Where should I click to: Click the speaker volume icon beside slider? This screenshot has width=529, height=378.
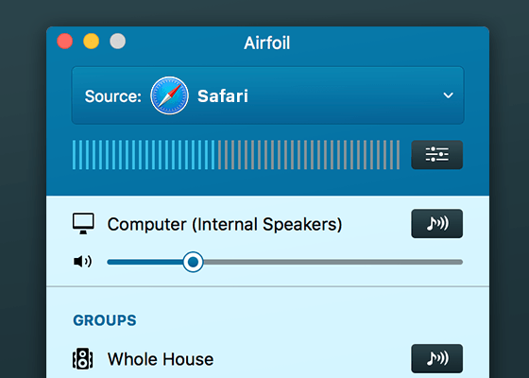click(83, 262)
